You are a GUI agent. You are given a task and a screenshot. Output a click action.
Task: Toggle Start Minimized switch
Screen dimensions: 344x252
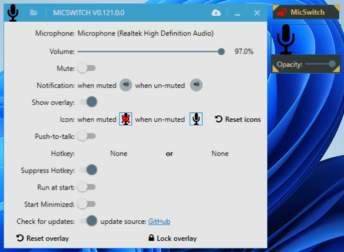coord(87,204)
